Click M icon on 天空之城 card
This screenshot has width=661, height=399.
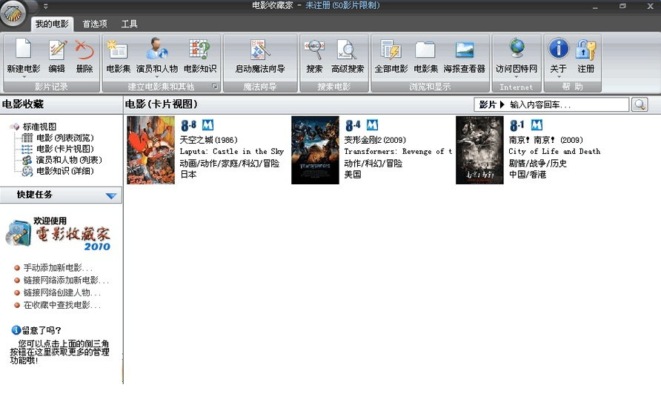(207, 124)
